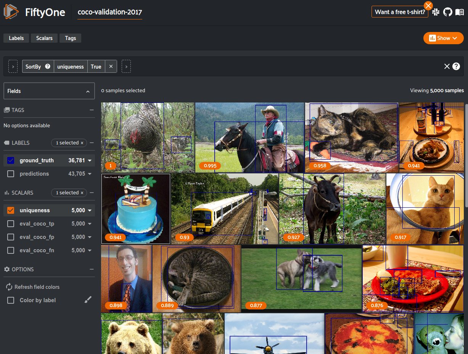Image resolution: width=468 pixels, height=354 pixels.
Task: Enable the Color by label checkbox
Action: click(11, 300)
